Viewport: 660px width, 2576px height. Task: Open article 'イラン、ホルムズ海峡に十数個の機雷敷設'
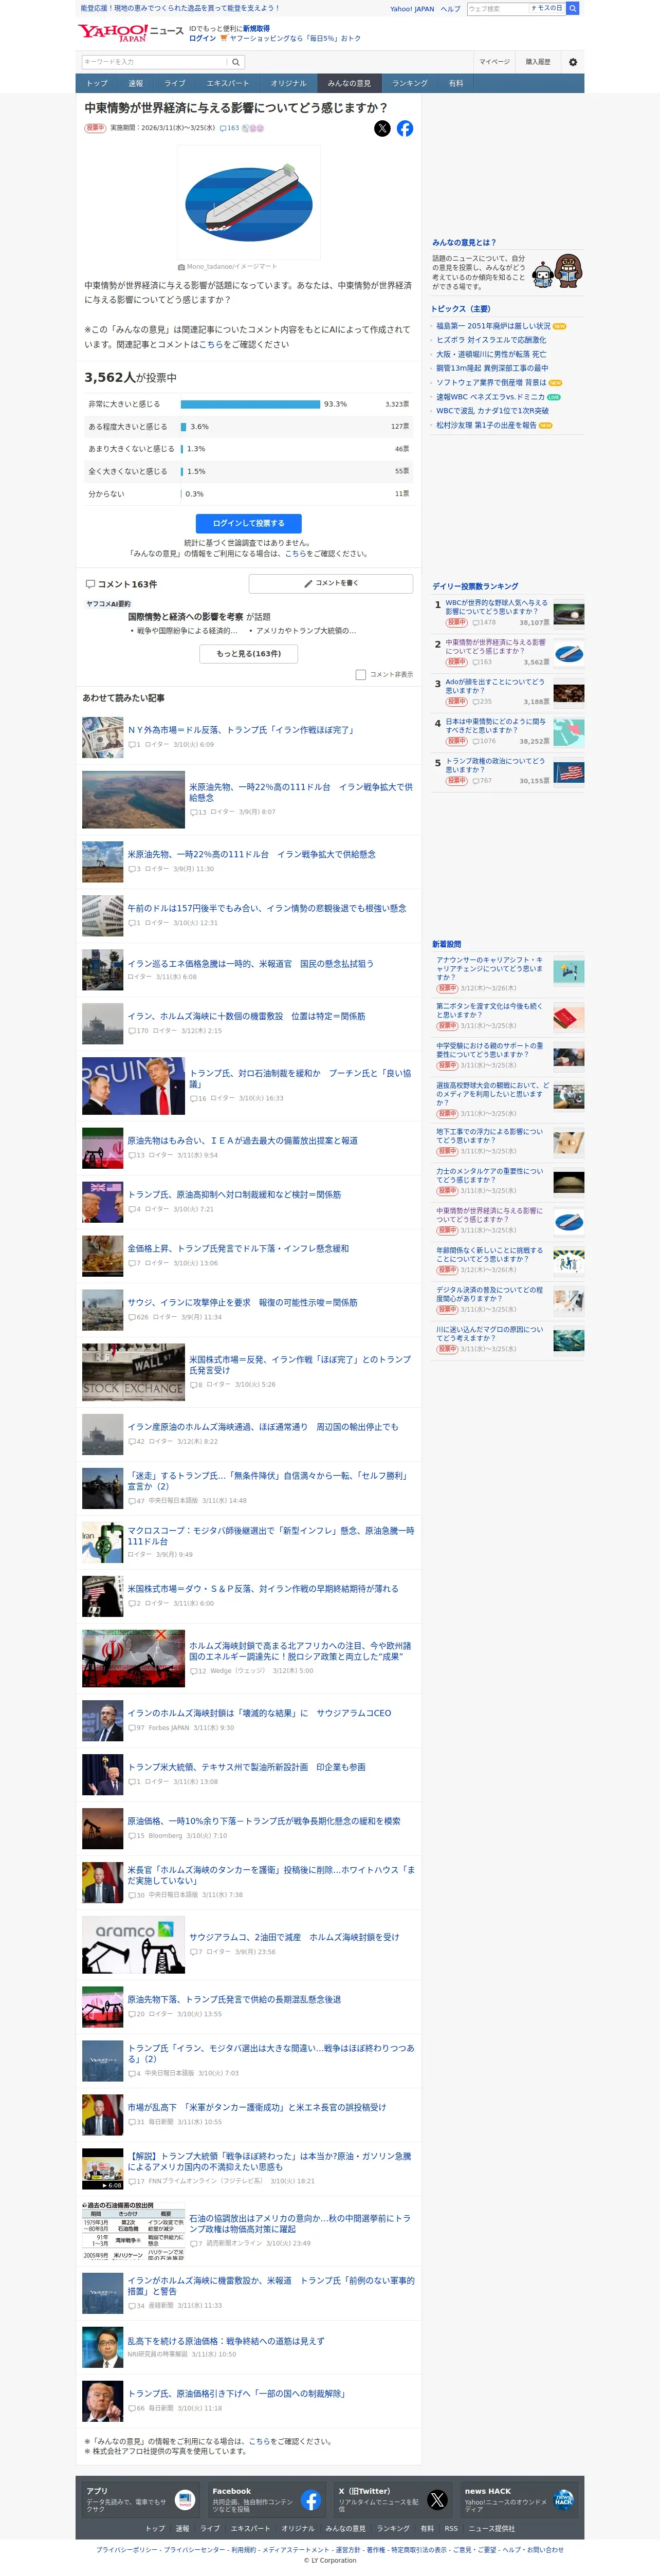click(246, 1016)
